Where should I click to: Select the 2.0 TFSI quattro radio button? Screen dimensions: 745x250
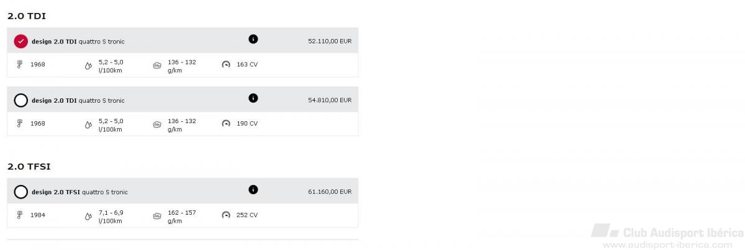coord(20,192)
